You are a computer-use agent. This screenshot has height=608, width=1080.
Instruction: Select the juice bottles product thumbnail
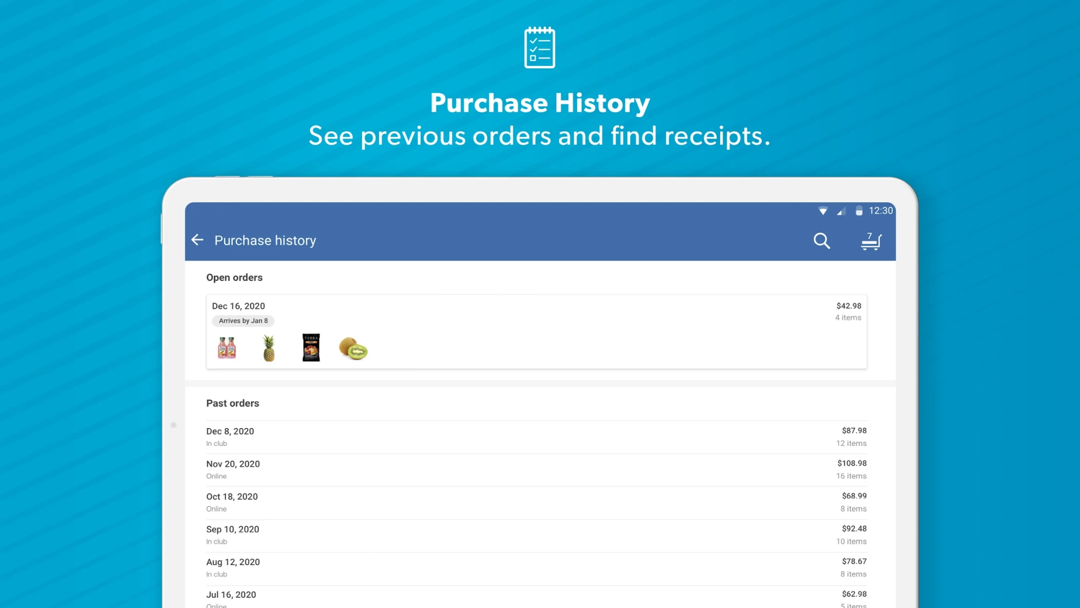tap(227, 348)
